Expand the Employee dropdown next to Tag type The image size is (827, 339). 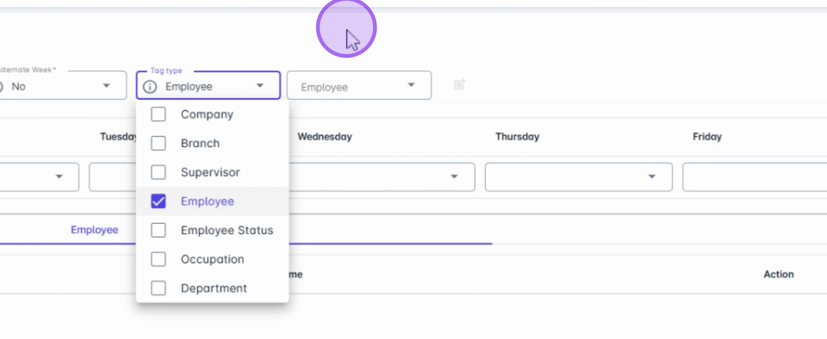click(x=411, y=85)
